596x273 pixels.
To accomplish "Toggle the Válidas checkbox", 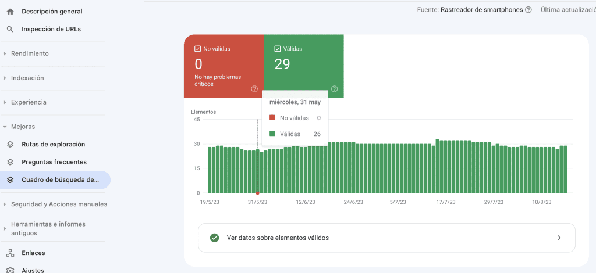I will [278, 49].
